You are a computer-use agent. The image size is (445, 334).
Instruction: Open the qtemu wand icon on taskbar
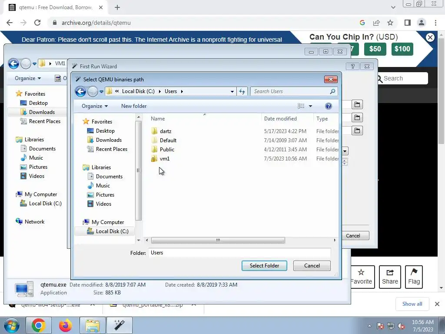click(119, 325)
